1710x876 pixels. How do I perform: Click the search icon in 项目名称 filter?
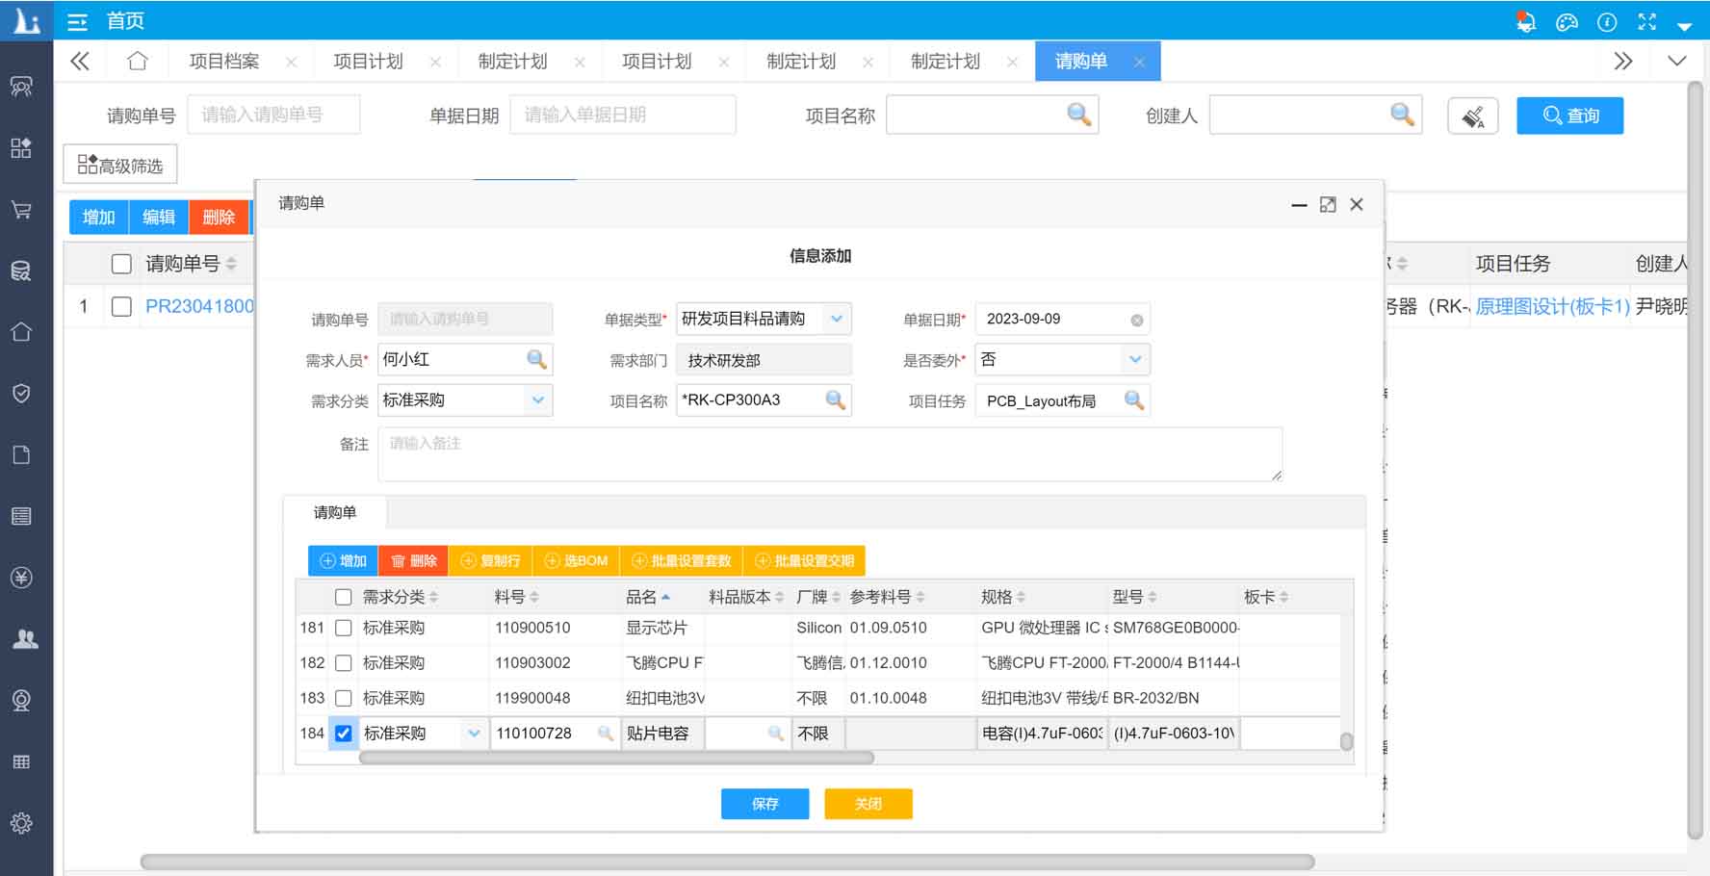[x=1079, y=115]
